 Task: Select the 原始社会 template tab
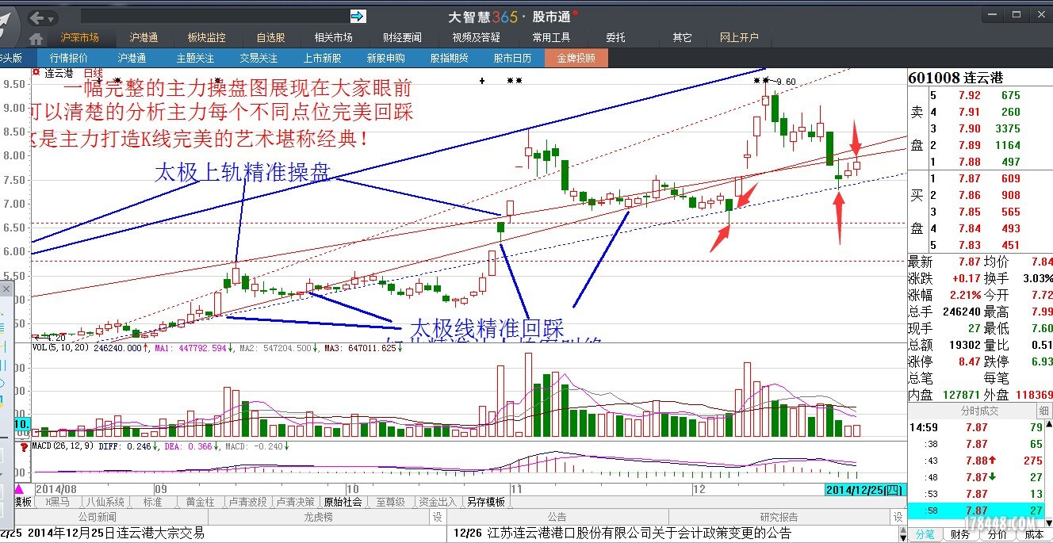(343, 502)
